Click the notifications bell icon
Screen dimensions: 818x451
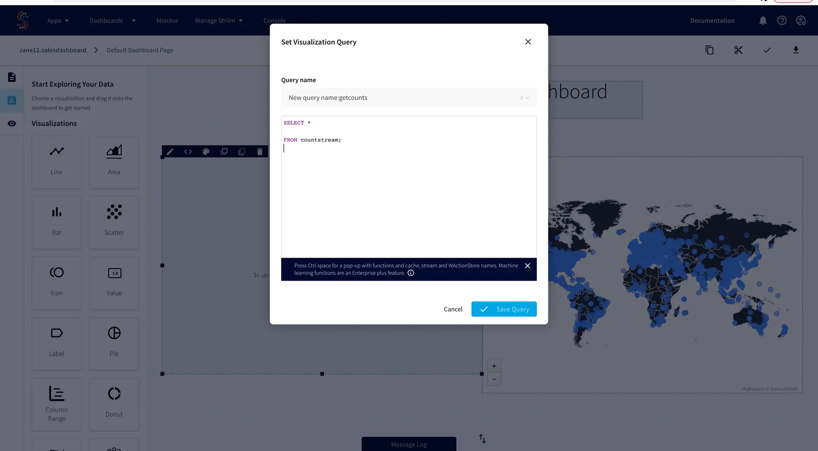tap(763, 20)
